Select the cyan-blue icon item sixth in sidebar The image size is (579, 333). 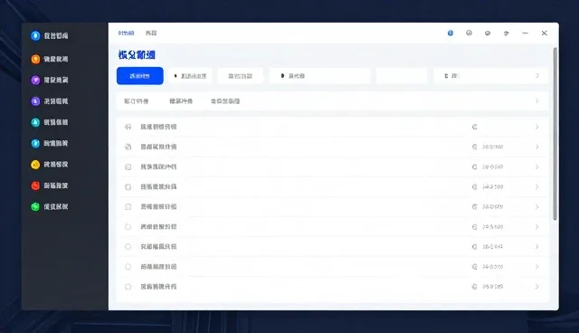[50, 143]
